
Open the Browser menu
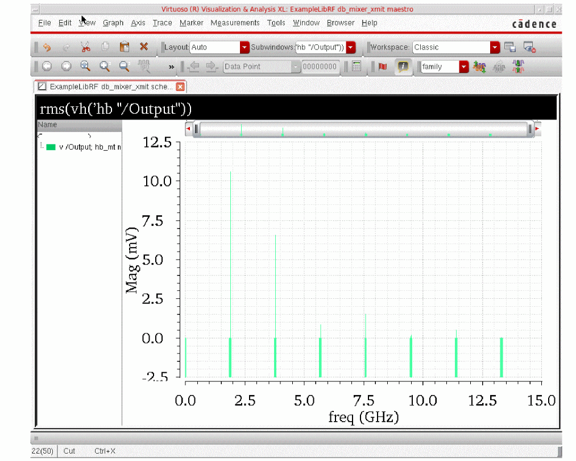point(341,23)
